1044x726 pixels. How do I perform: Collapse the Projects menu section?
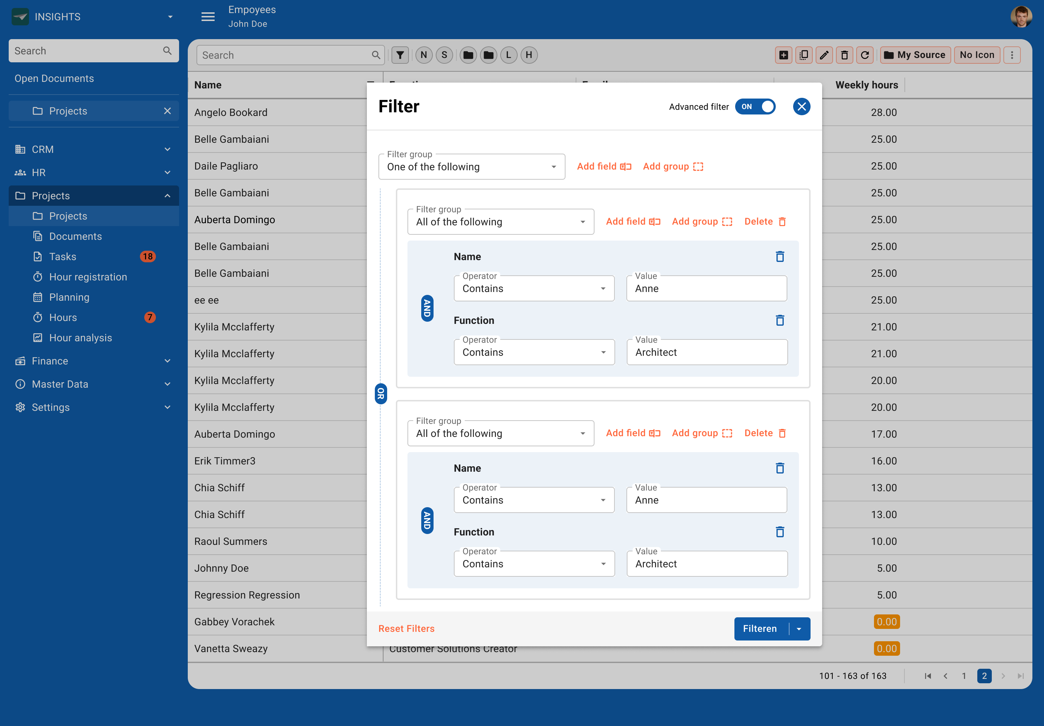[94, 195]
